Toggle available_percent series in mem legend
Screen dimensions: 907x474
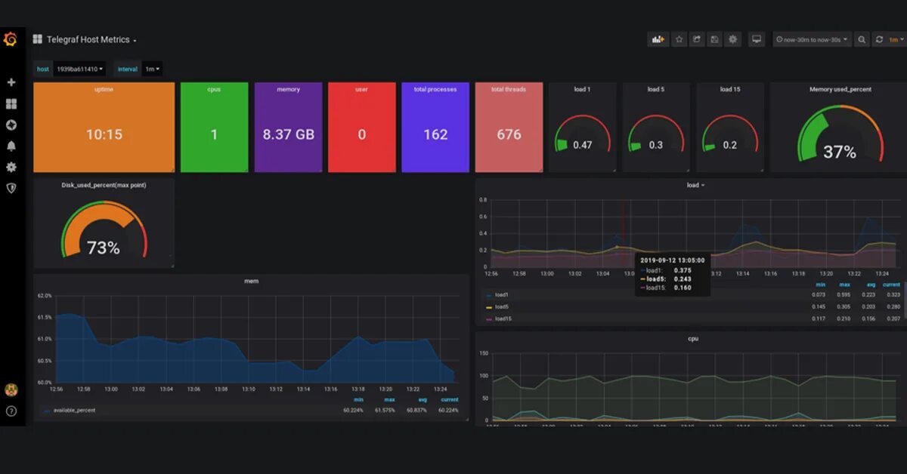[74, 410]
